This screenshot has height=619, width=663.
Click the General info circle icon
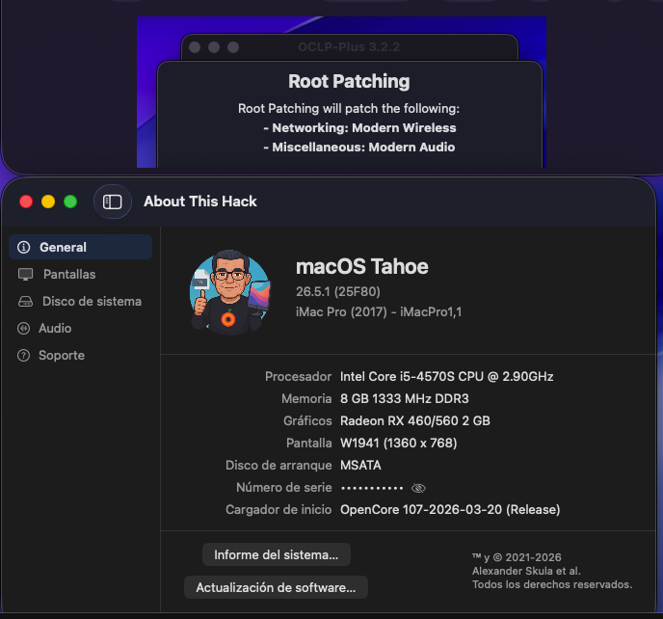[x=24, y=247]
